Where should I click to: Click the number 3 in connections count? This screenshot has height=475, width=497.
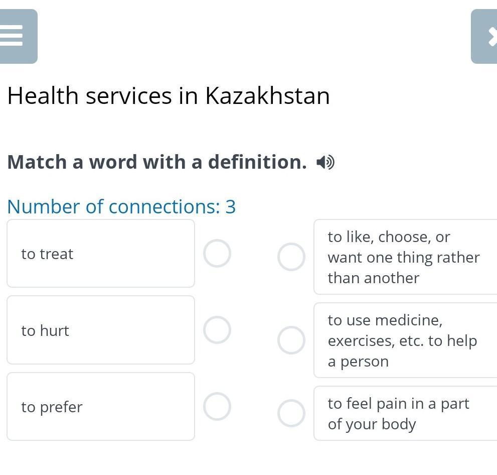coord(231,207)
